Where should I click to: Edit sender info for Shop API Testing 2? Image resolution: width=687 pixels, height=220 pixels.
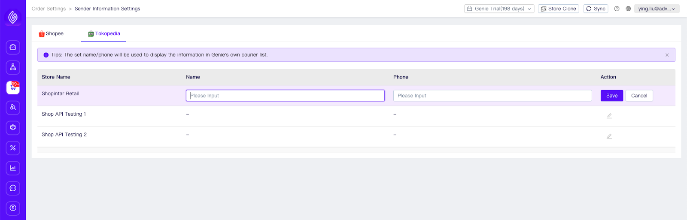click(x=609, y=136)
